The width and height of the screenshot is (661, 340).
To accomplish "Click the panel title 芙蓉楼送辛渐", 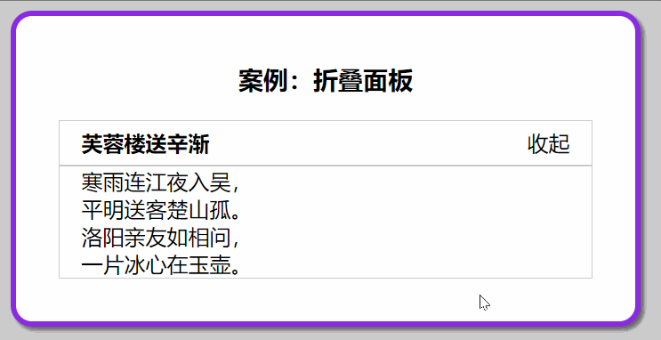I will (x=145, y=144).
